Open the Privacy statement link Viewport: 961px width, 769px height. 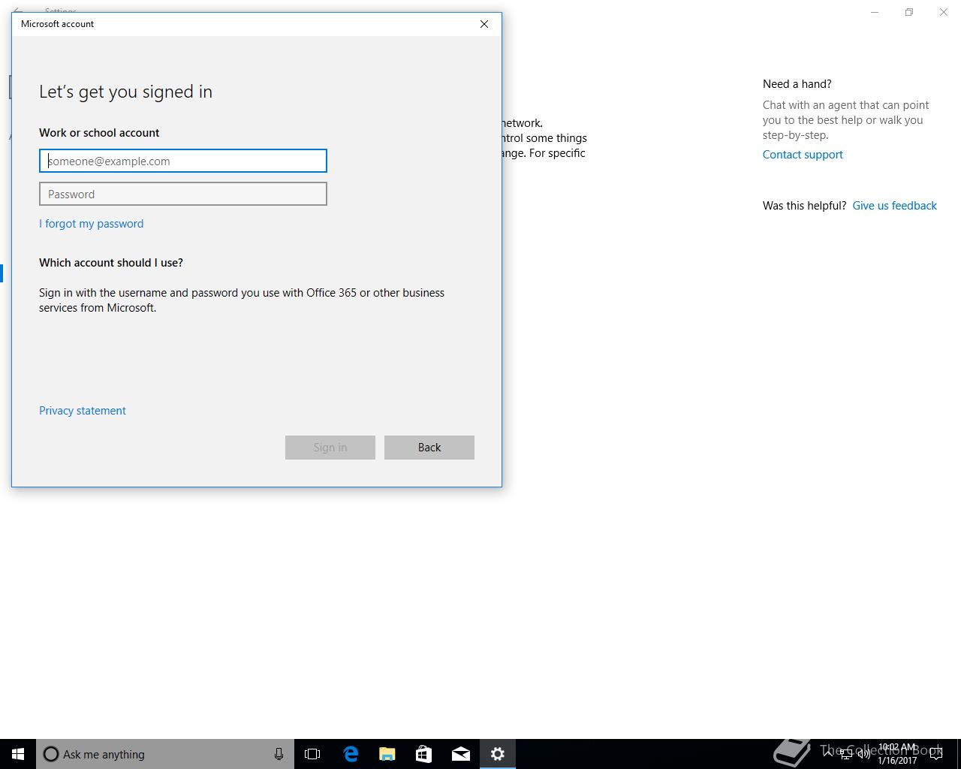[x=83, y=411]
